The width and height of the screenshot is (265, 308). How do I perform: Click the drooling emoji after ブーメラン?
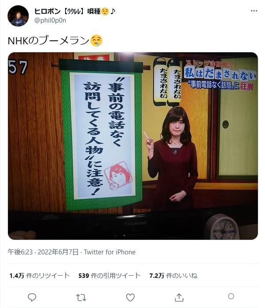pos(96,41)
